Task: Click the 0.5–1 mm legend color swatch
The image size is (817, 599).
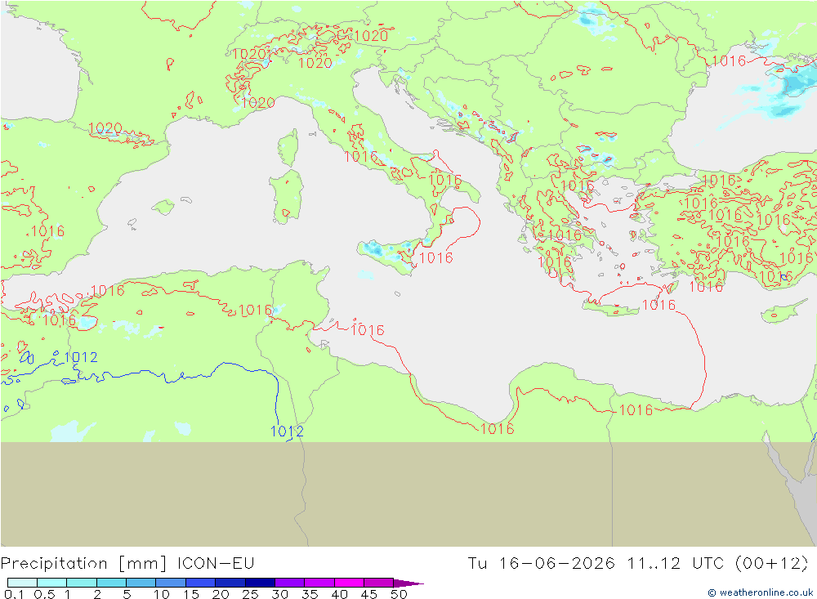Action: click(x=52, y=583)
